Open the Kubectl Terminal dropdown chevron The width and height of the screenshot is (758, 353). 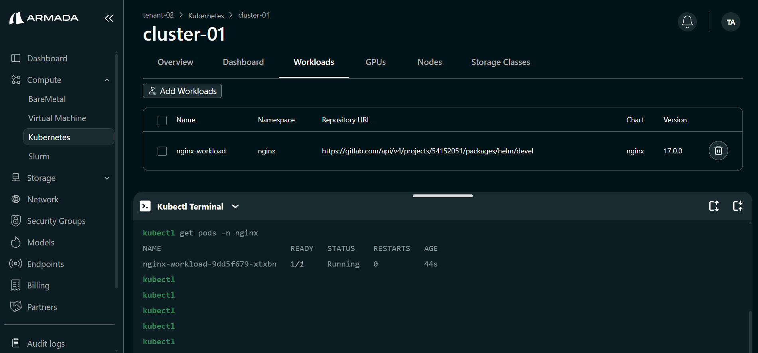[x=235, y=206]
